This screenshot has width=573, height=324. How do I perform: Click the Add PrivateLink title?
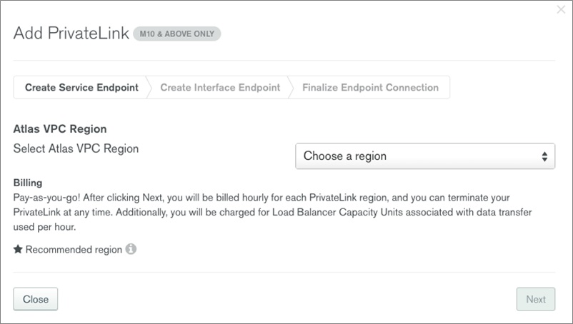tap(71, 34)
